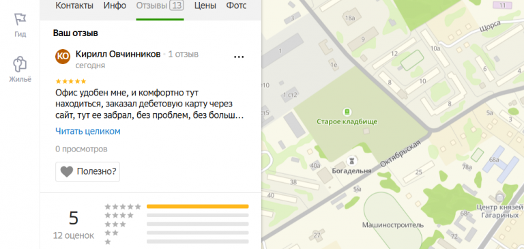Click the Читать целиком link

[88, 132]
